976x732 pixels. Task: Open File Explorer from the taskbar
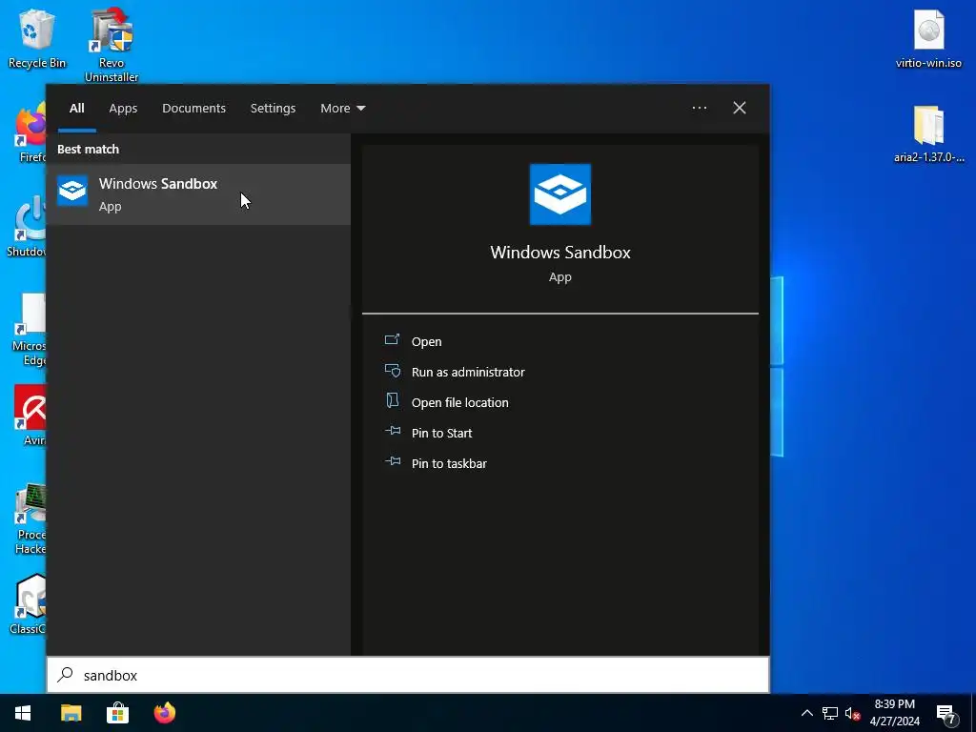pos(71,713)
